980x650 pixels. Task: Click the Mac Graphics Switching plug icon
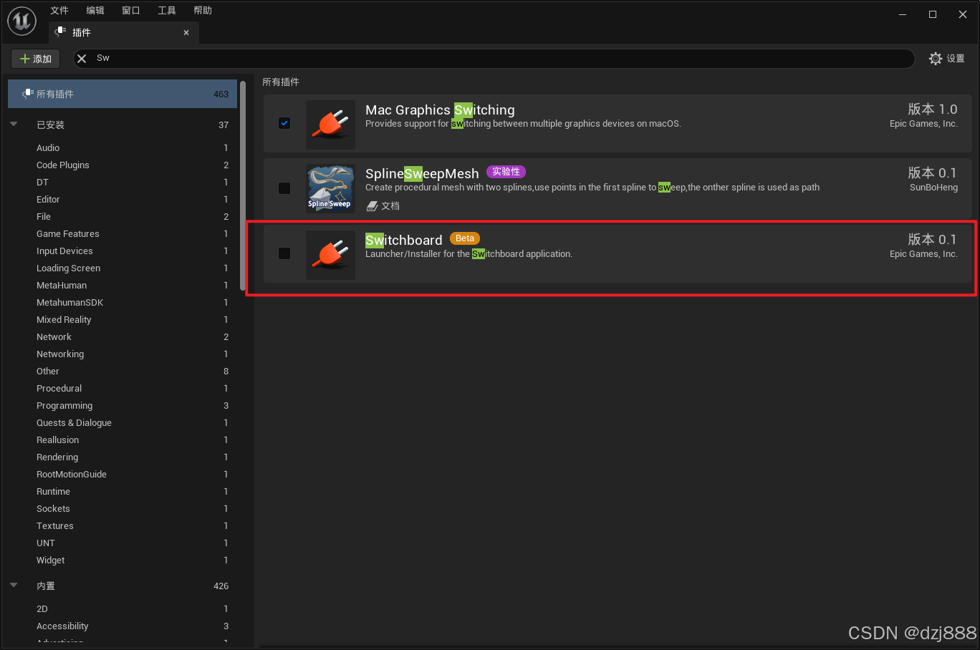pos(330,125)
